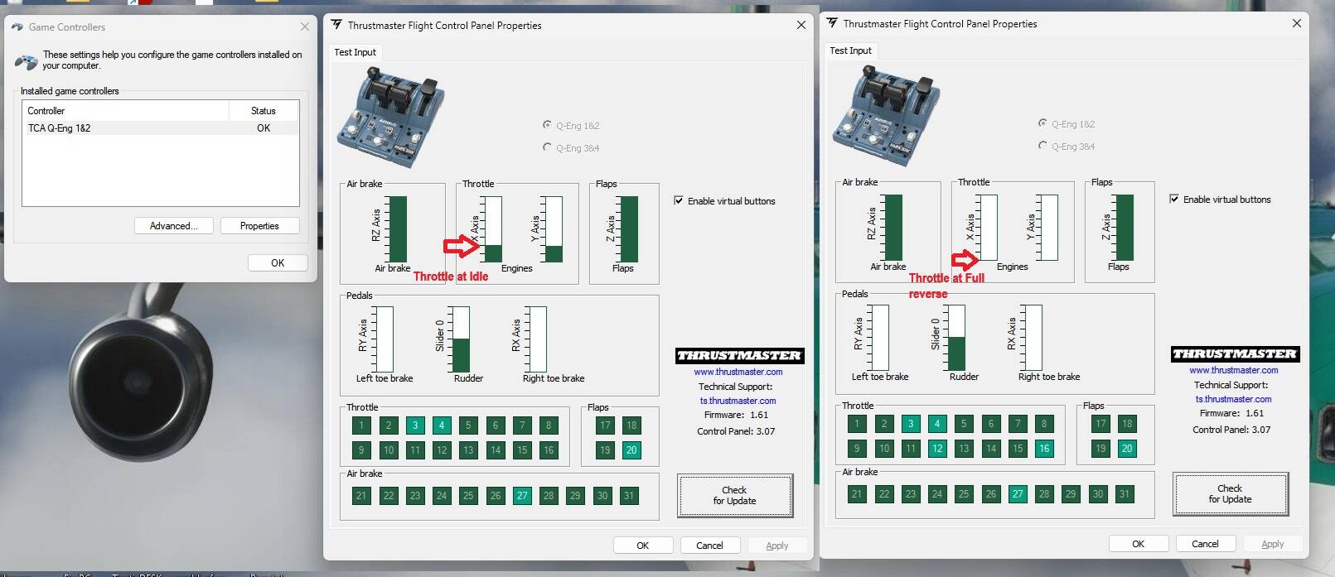This screenshot has height=577, width=1335.
Task: Close the Game Controllers window
Action: (304, 26)
